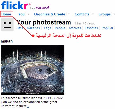Open the People link
The image size is (115, 109).
tap(60, 28)
